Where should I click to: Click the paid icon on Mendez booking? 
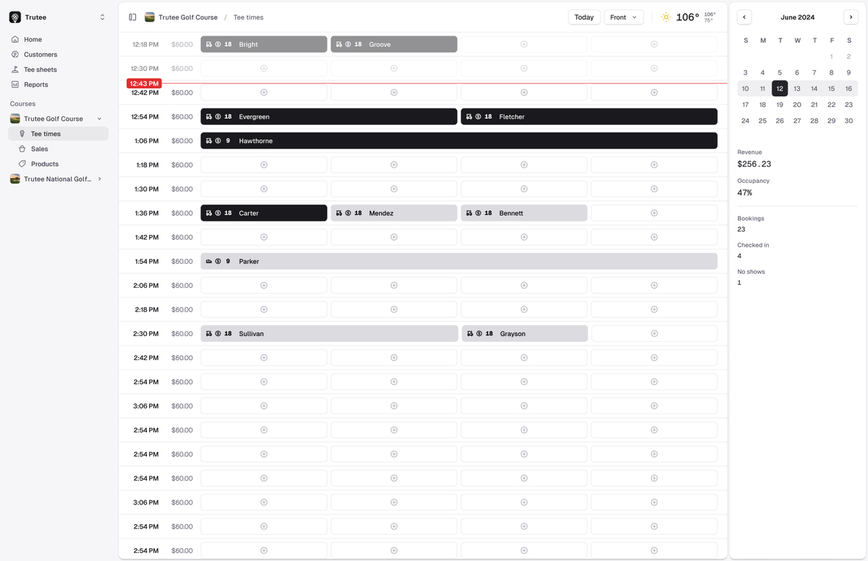pos(348,213)
